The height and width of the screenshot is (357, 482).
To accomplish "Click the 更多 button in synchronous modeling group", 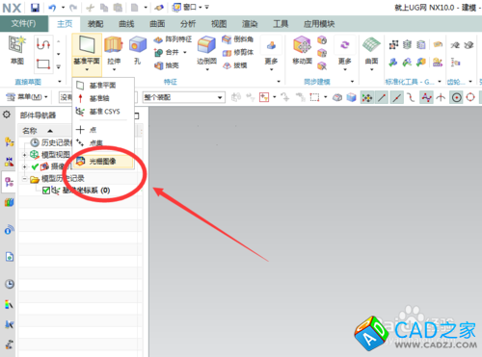I will (x=345, y=53).
